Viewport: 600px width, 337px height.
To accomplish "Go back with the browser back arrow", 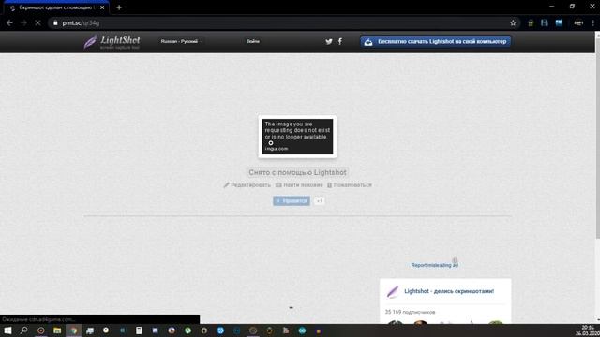I will tap(9, 22).
